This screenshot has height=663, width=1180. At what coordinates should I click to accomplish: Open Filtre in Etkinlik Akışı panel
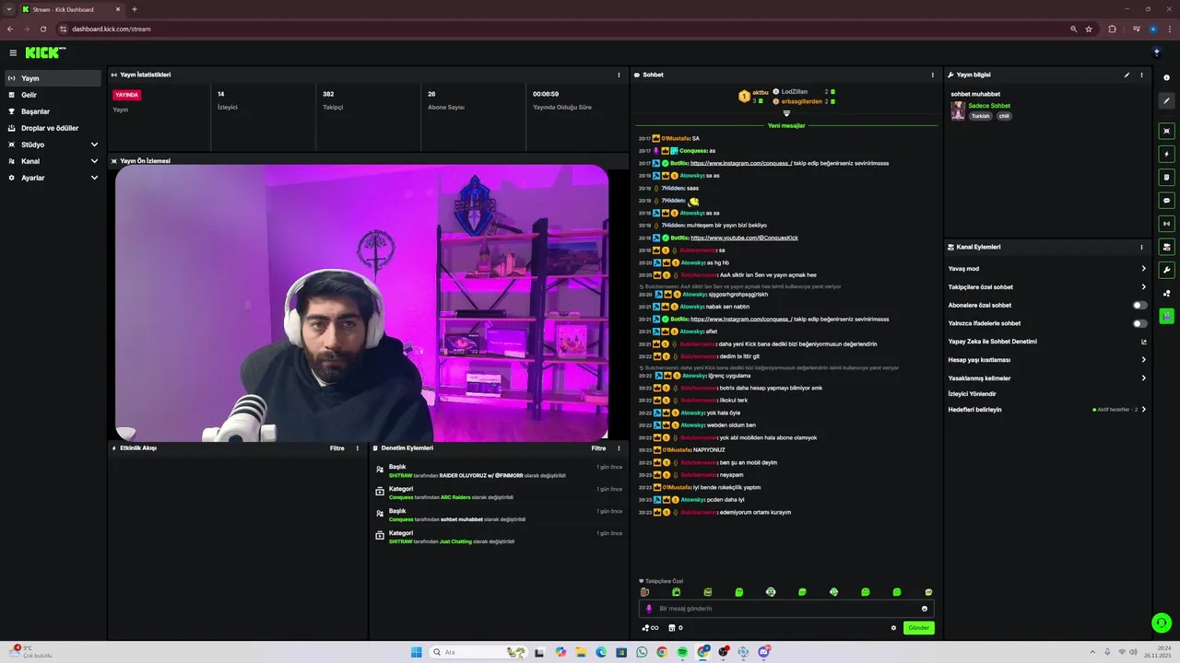pos(337,448)
